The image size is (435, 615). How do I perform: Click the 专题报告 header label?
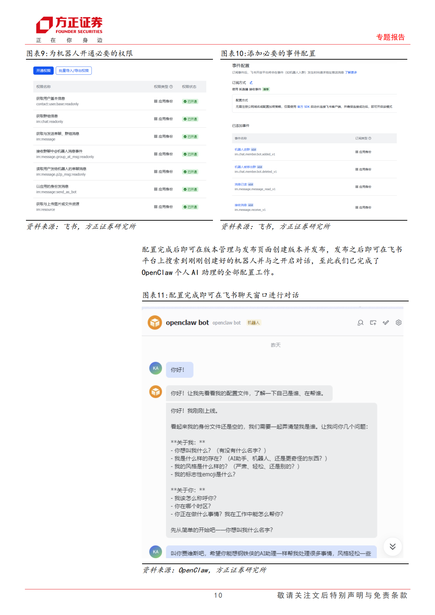click(x=390, y=37)
